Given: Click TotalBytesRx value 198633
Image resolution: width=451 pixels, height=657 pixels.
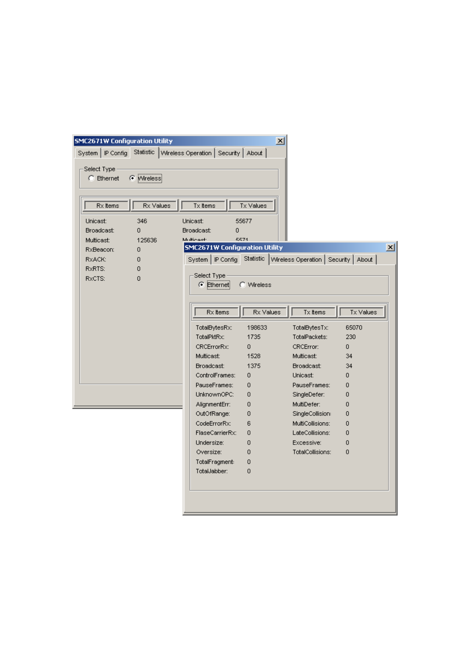Looking at the screenshot, I should (257, 328).
